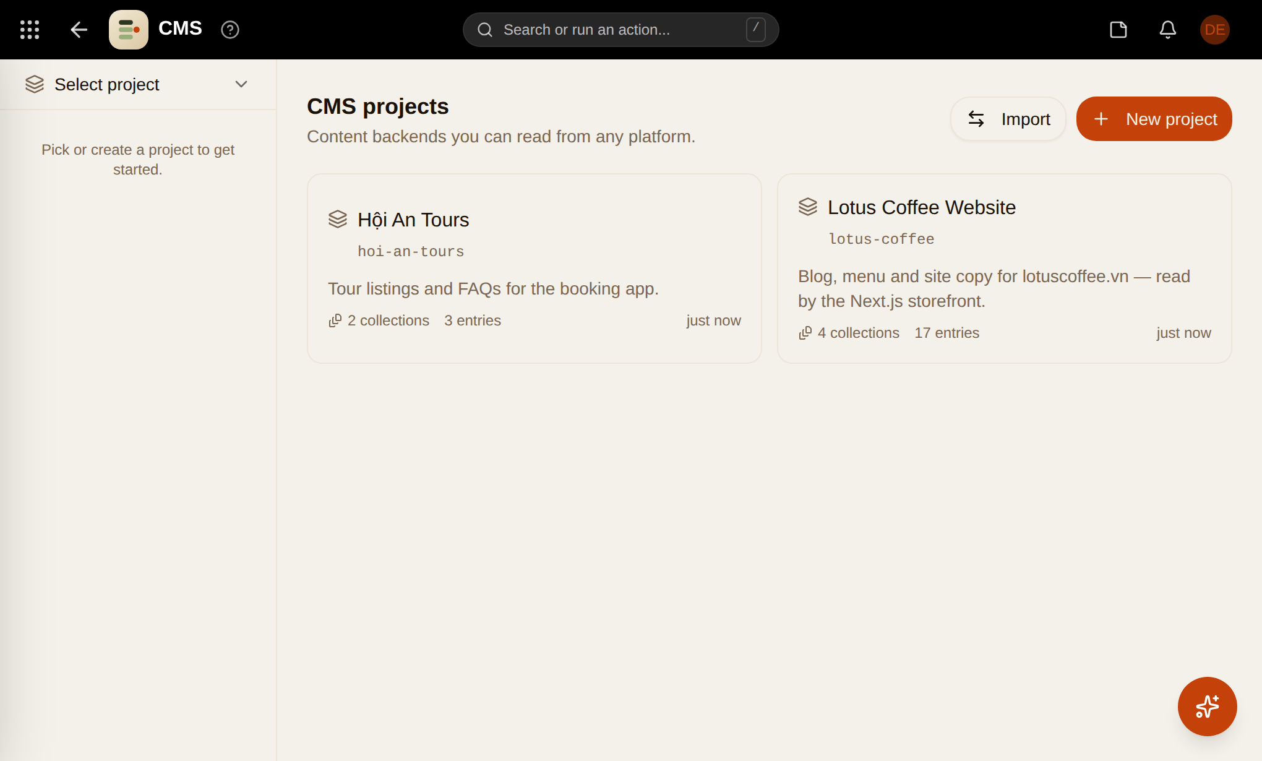Open the DE user avatar menu
1262x761 pixels.
pyautogui.click(x=1215, y=30)
